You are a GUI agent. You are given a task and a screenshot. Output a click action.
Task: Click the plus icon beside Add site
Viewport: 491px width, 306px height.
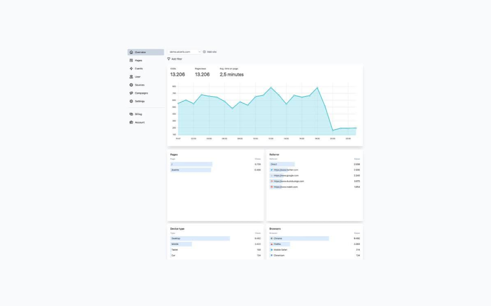coord(204,52)
